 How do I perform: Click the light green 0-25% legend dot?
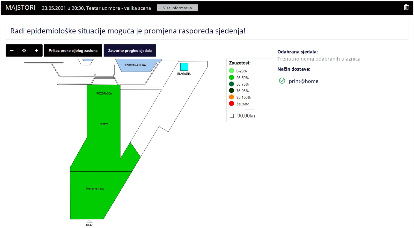coord(232,71)
